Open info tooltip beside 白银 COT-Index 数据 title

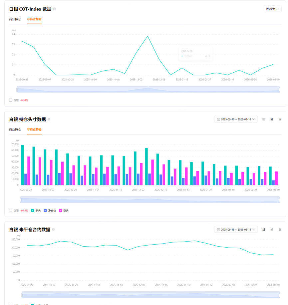[x=55, y=9]
